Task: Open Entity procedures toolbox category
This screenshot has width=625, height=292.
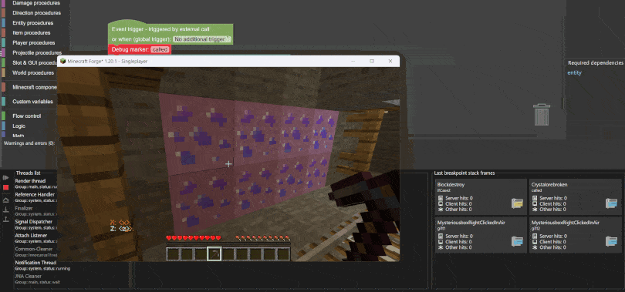Action: coord(32,23)
